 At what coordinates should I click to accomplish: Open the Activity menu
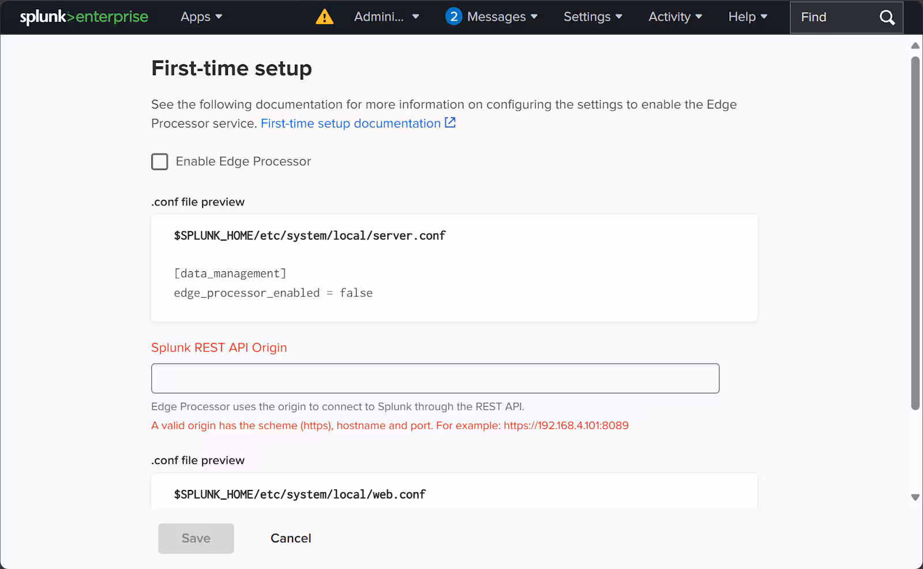(x=675, y=17)
